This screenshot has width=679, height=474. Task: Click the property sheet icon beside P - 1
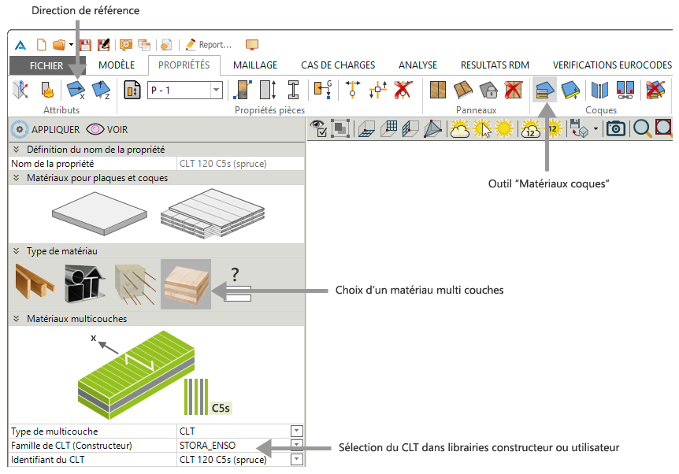click(x=132, y=90)
